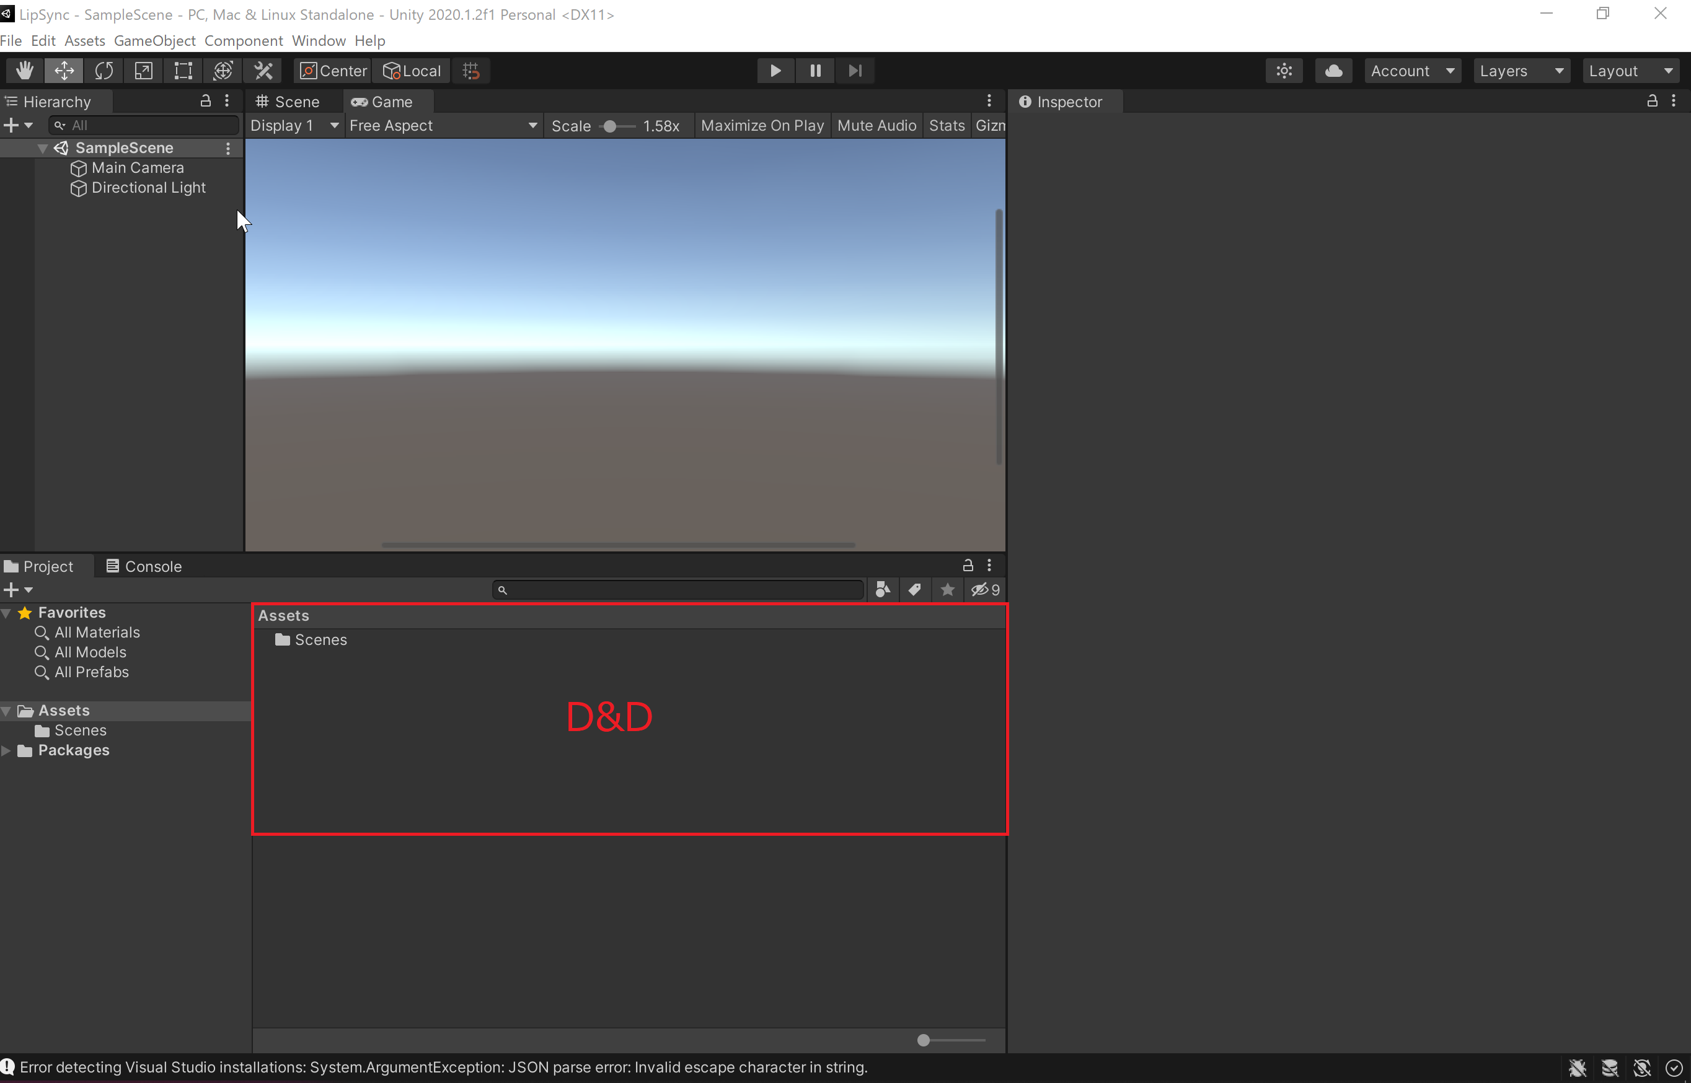Image resolution: width=1691 pixels, height=1083 pixels.
Task: Select the Rect transform tool
Action: [x=183, y=71]
